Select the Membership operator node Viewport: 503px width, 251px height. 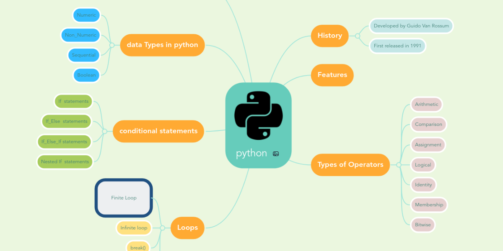click(x=429, y=205)
